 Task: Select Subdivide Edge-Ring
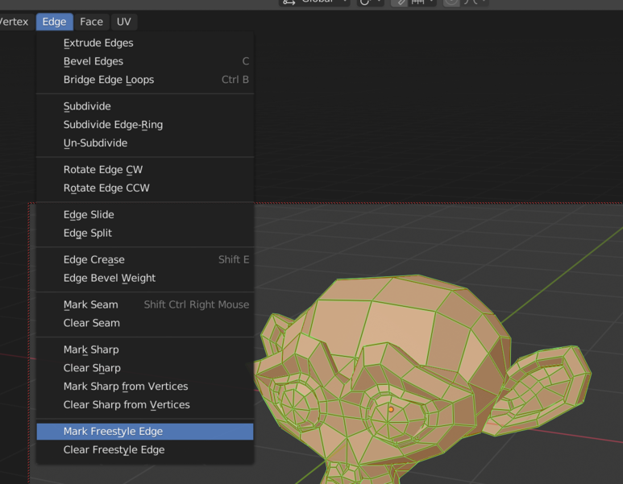point(145,124)
